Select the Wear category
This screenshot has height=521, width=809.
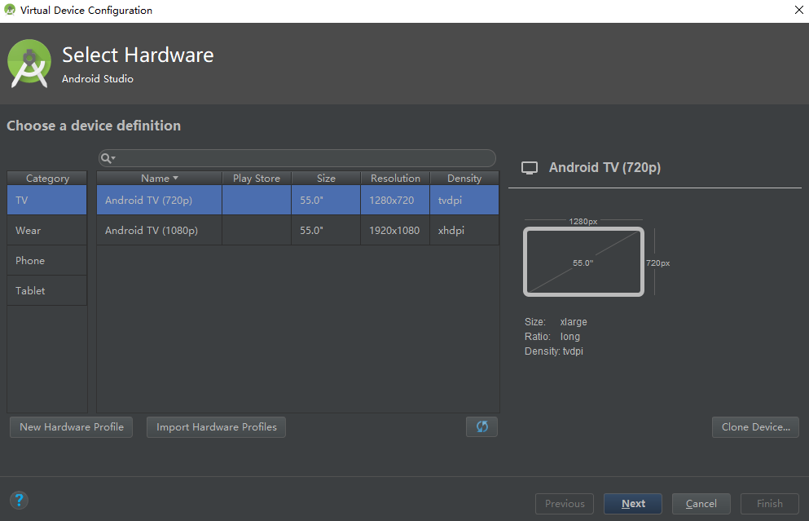tap(47, 230)
